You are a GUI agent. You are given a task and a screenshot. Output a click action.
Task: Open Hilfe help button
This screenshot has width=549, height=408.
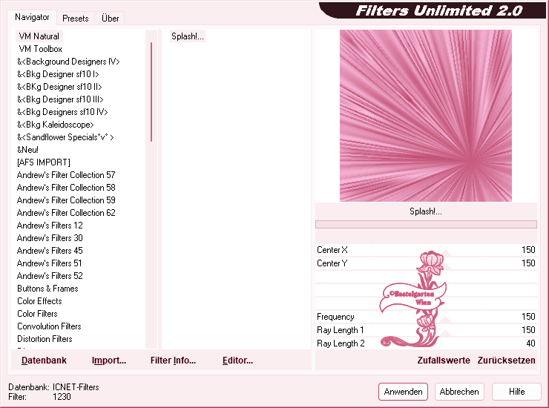[x=516, y=392]
